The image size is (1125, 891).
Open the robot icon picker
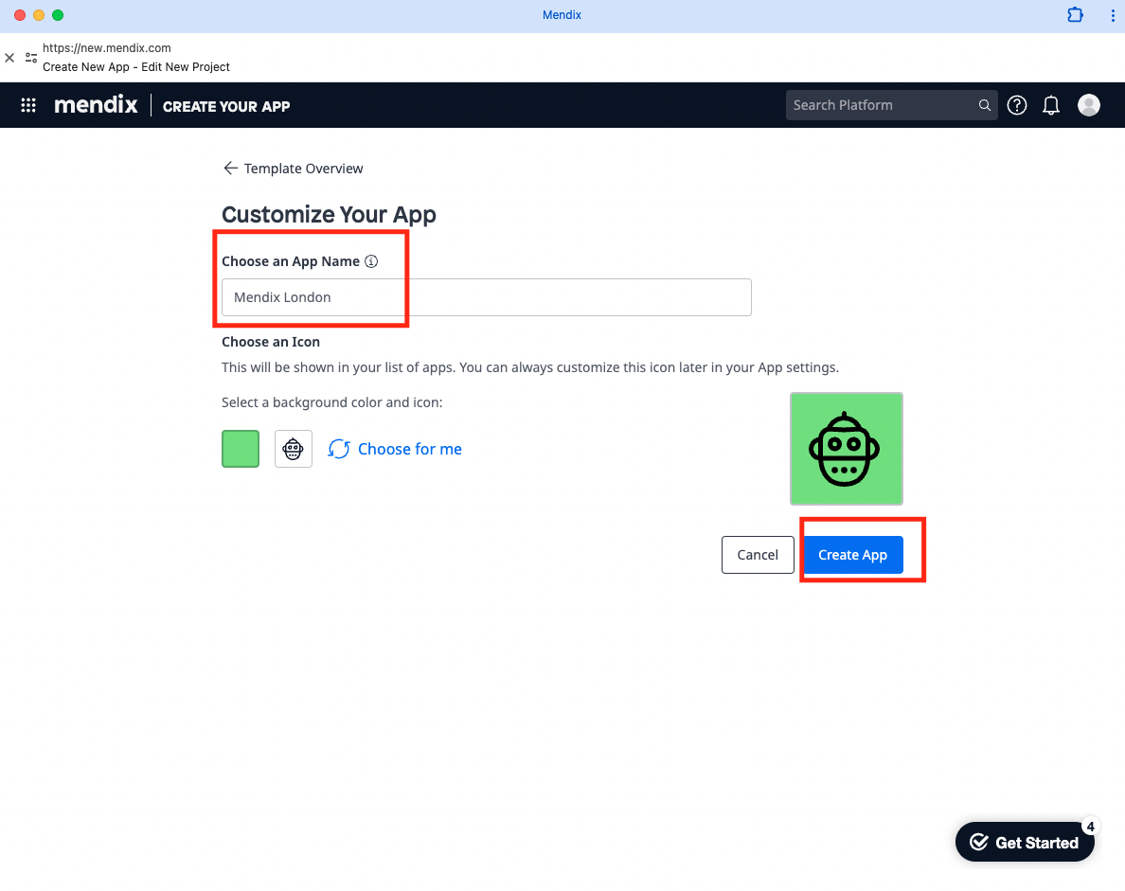click(x=294, y=449)
